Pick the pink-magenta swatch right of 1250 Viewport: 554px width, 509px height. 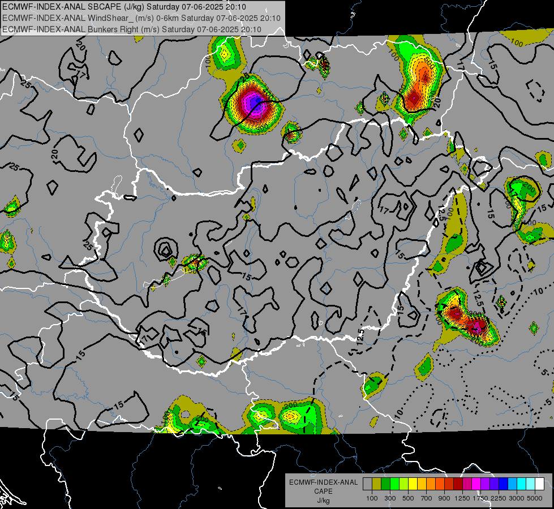click(x=467, y=484)
